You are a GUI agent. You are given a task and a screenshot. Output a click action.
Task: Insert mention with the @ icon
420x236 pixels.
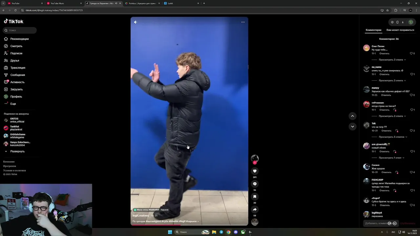pos(389,223)
